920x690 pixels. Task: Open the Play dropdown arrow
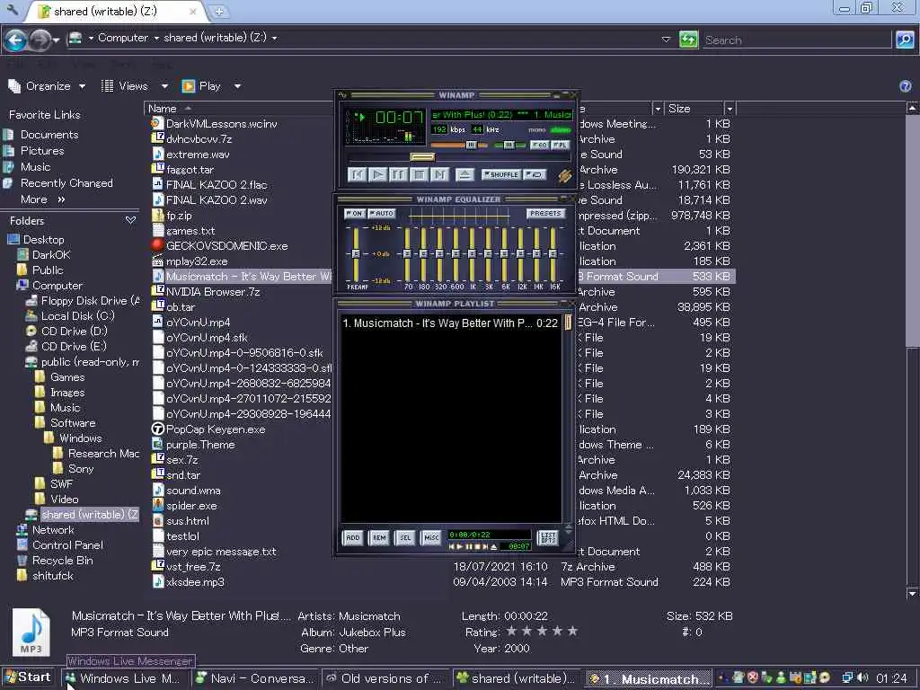click(237, 85)
